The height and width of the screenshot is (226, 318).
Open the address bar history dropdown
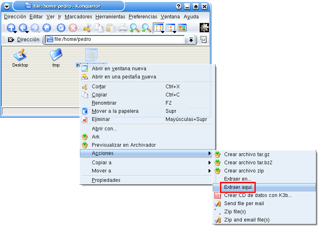click(x=191, y=40)
